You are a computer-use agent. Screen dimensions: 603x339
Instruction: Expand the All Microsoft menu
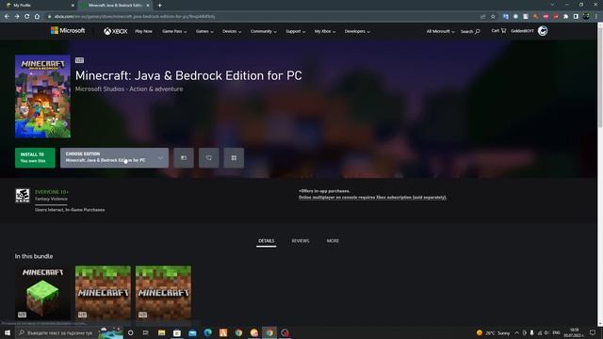(x=440, y=31)
